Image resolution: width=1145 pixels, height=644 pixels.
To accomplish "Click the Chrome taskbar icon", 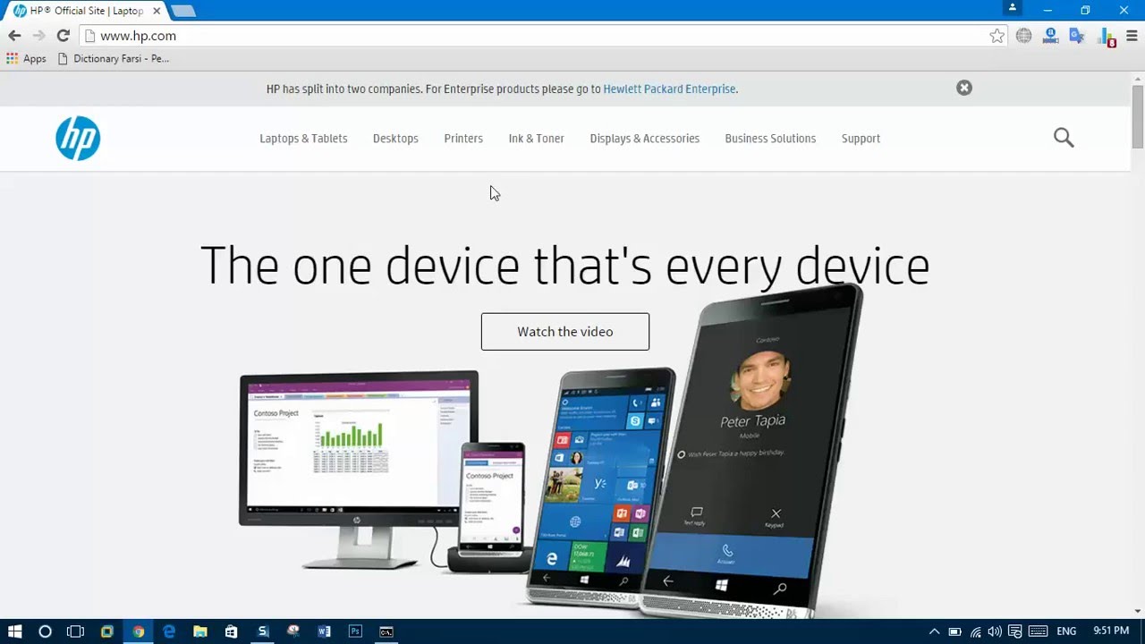I will coord(138,631).
